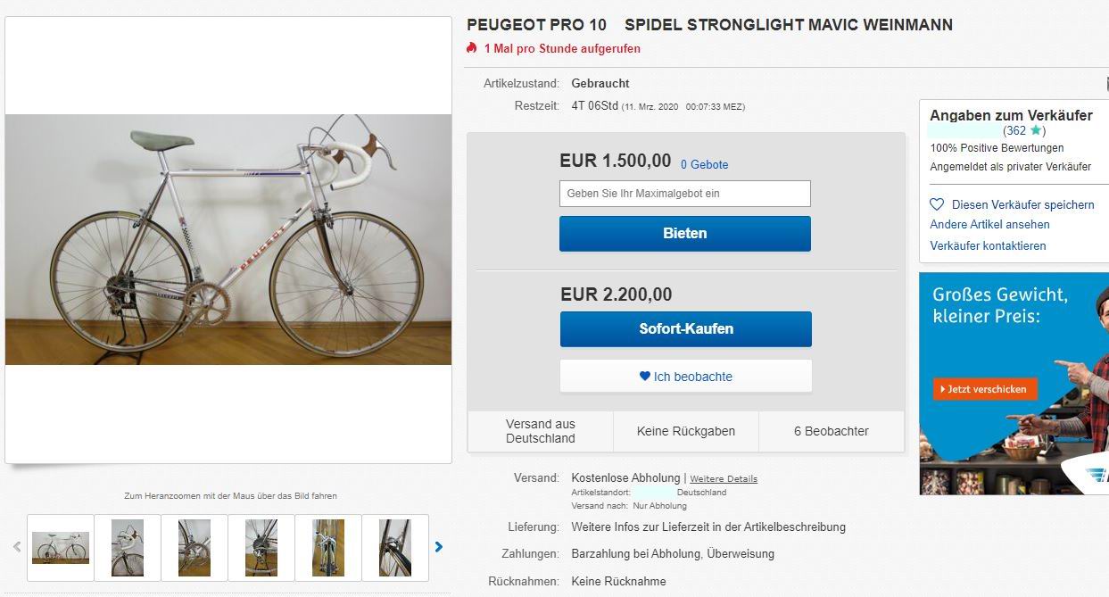Open the 0 Gebote bid history link
Image resolution: width=1109 pixels, height=597 pixels.
tap(704, 164)
